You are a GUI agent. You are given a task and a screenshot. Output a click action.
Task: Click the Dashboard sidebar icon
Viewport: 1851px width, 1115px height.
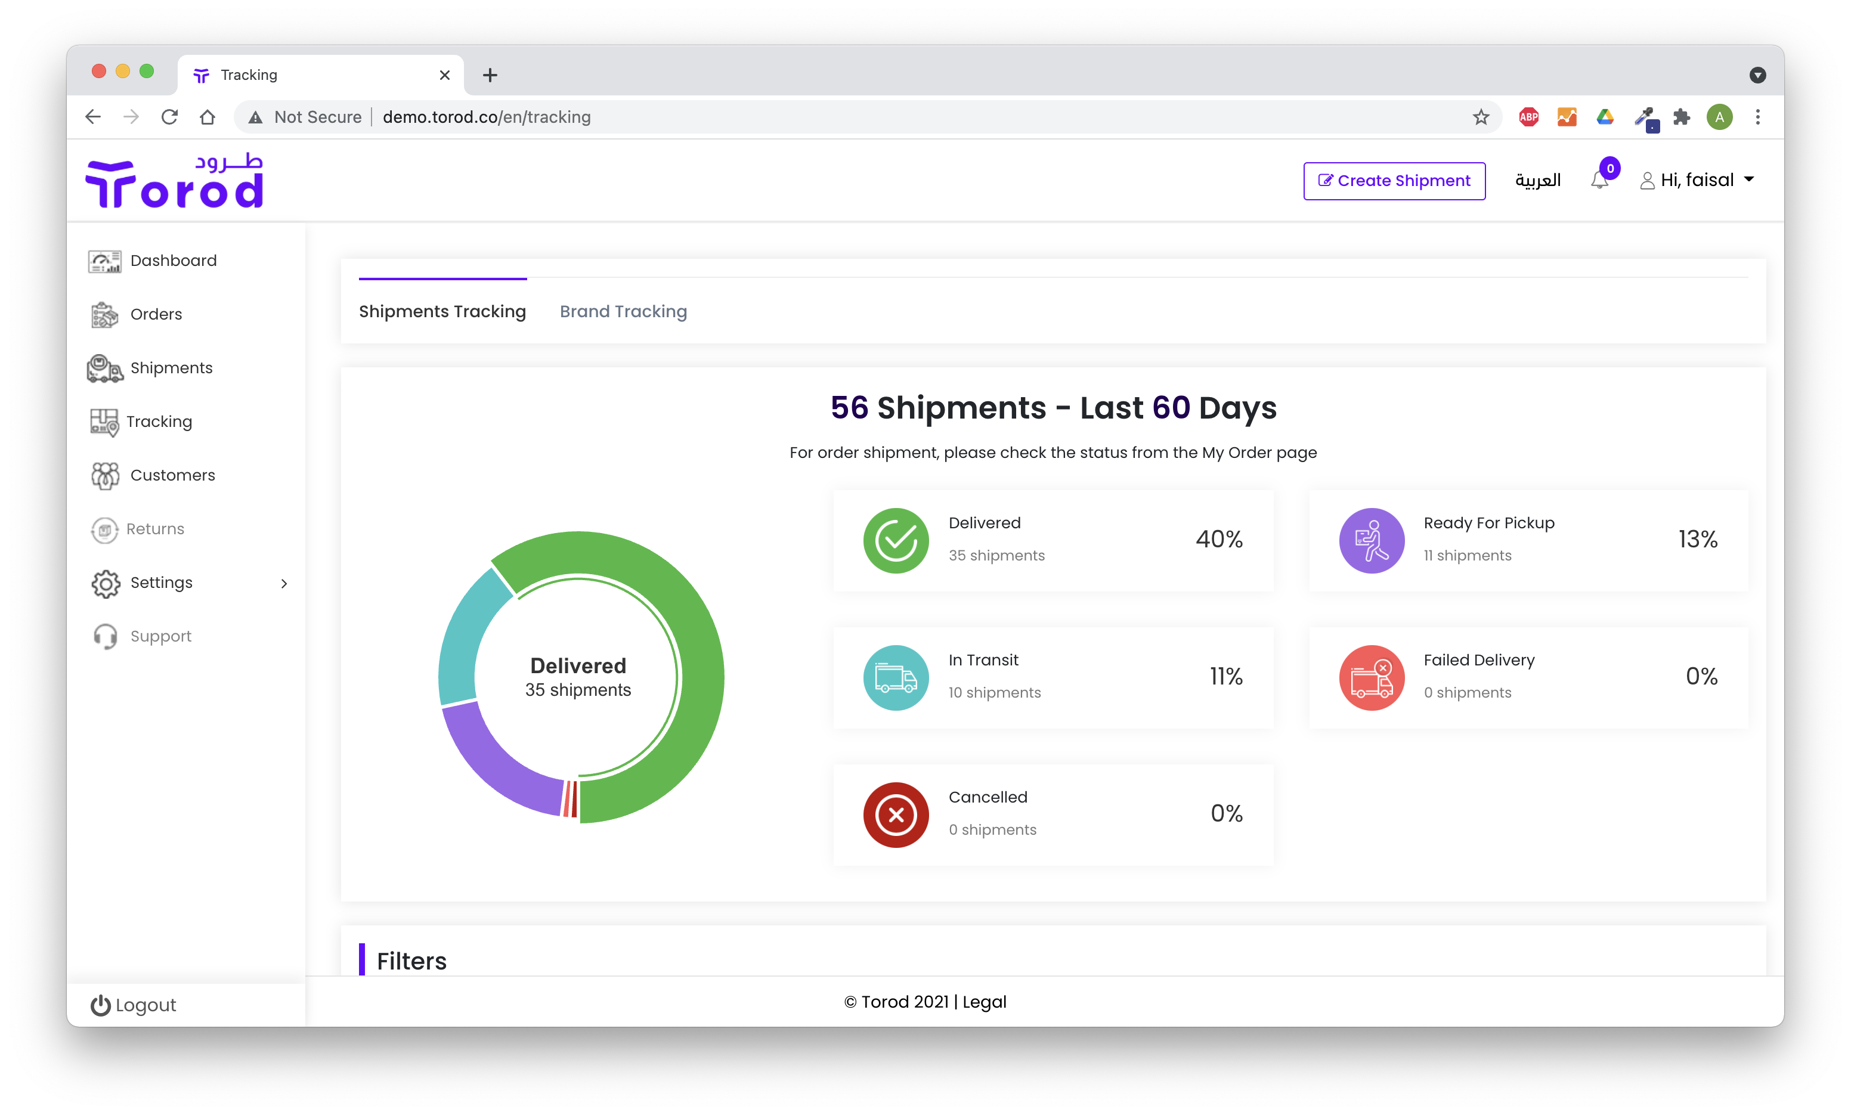click(x=104, y=261)
